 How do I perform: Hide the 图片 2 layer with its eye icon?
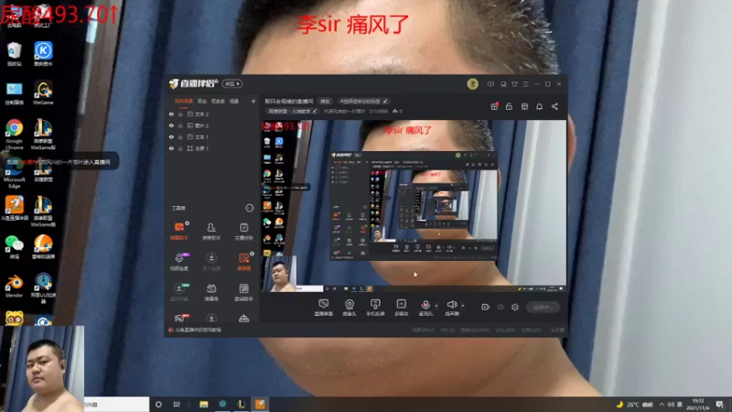pyautogui.click(x=171, y=125)
